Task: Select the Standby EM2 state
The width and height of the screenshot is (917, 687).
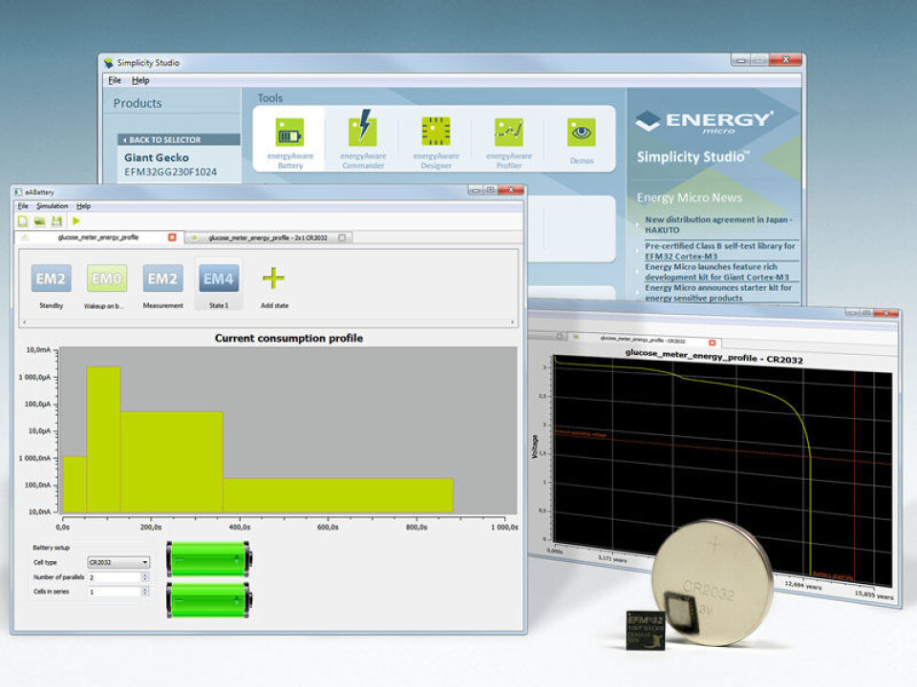Action: click(52, 285)
